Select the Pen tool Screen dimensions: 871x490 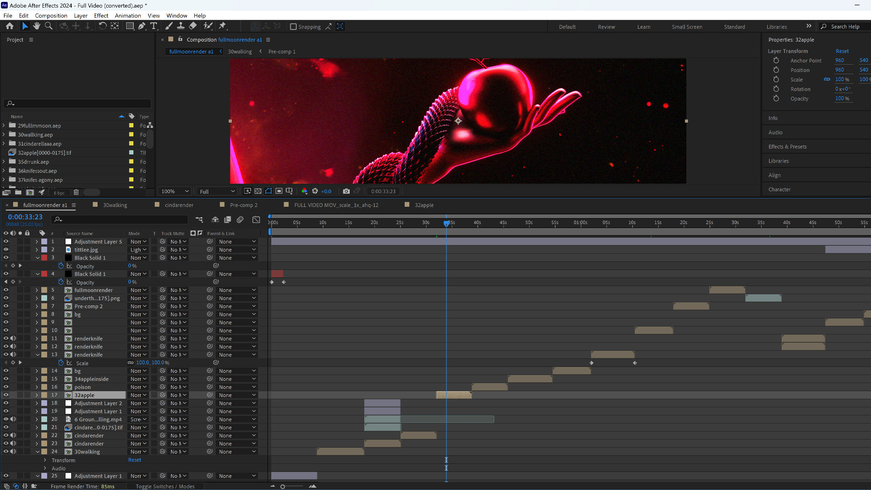click(142, 26)
